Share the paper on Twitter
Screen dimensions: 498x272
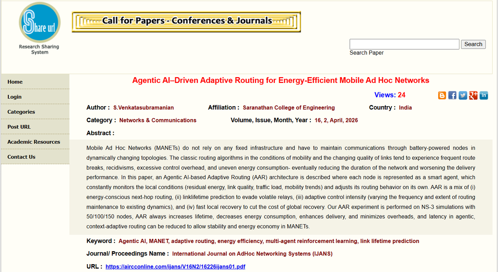pyautogui.click(x=463, y=95)
